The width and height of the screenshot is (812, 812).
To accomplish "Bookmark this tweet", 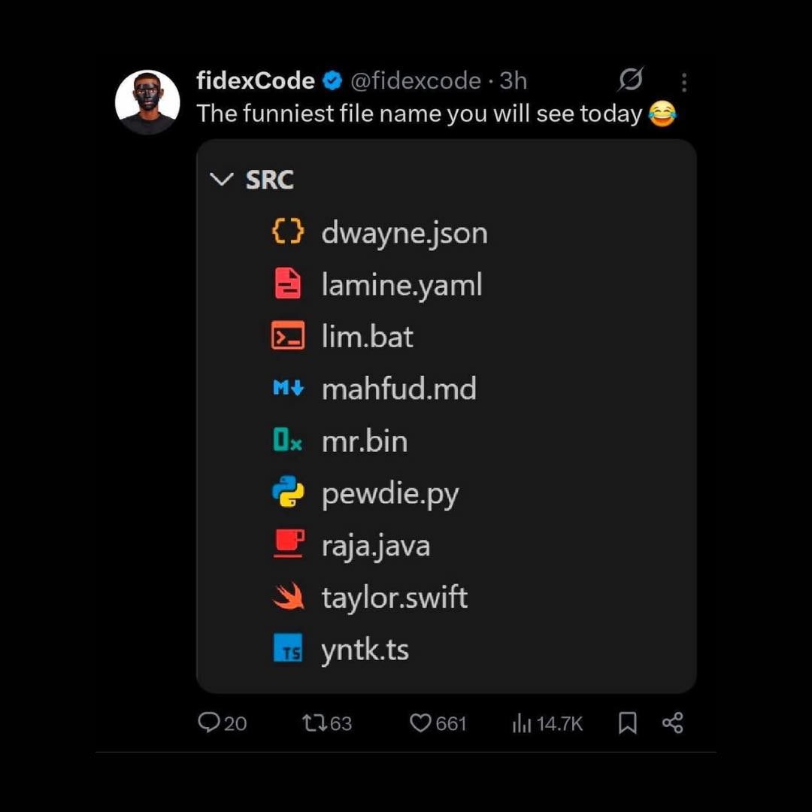I will point(627,723).
